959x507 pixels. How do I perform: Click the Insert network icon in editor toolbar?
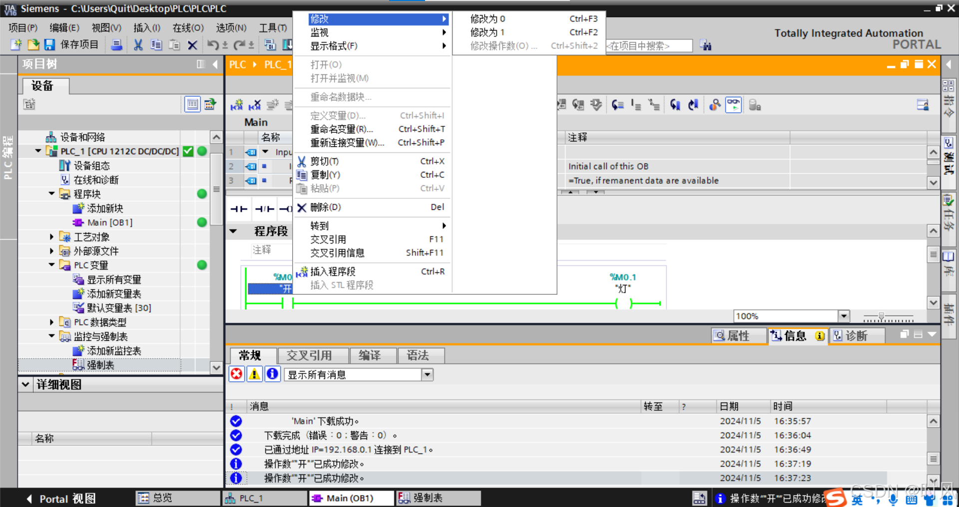pos(237,105)
